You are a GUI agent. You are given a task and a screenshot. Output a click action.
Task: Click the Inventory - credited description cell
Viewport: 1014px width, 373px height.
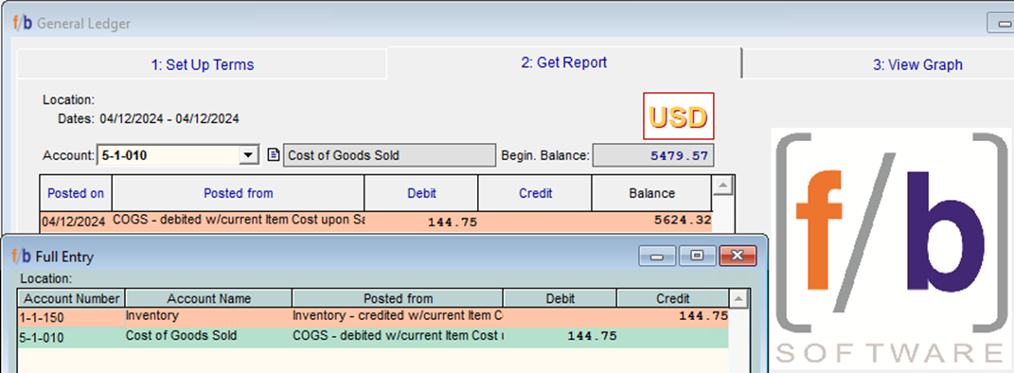(398, 317)
